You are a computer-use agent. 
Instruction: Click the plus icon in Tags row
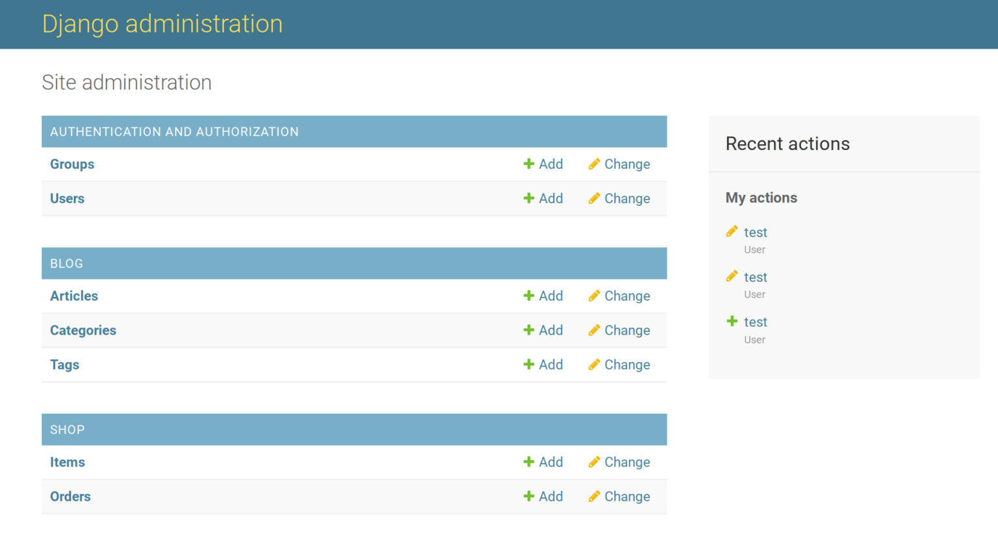coord(529,364)
